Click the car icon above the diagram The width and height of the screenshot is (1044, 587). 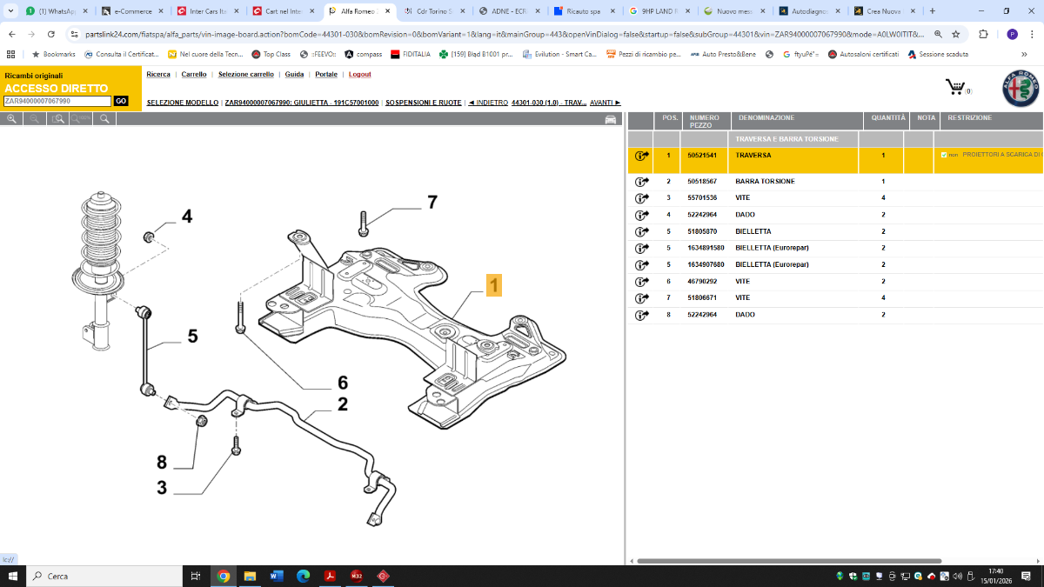click(611, 119)
